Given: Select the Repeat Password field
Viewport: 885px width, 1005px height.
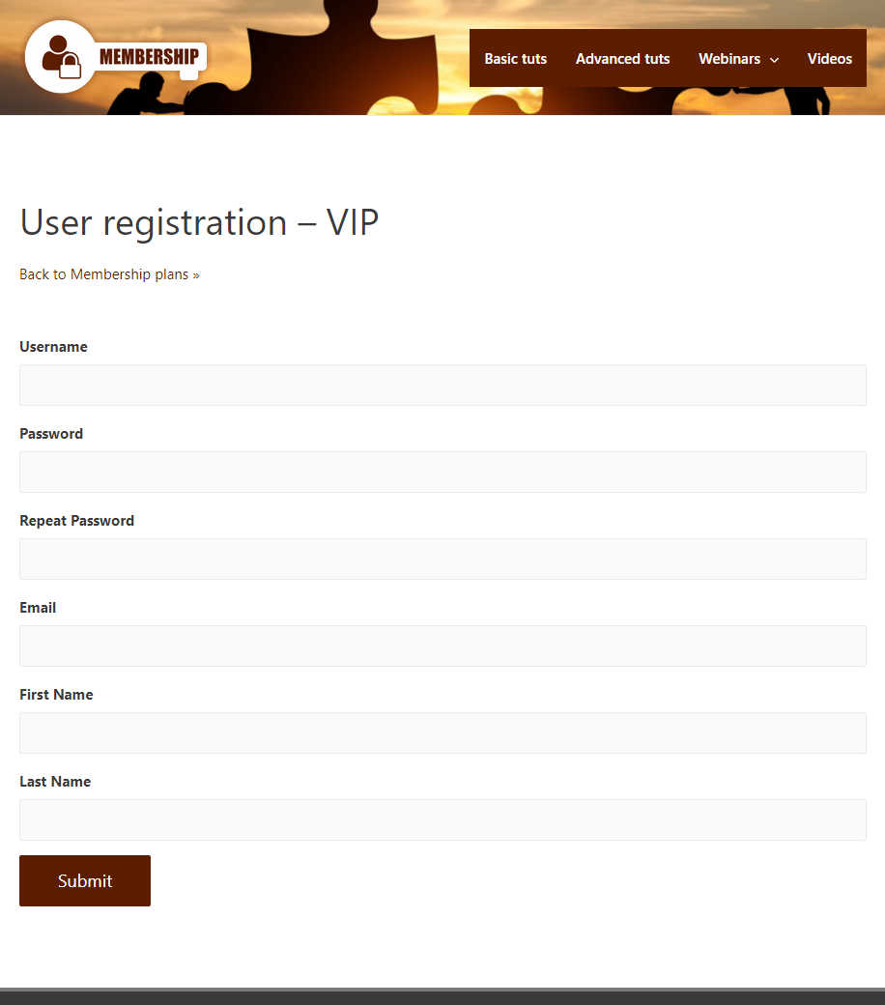Looking at the screenshot, I should (x=442, y=559).
